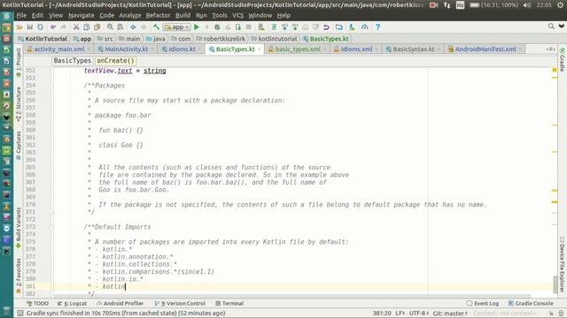Viewport: 567px width, 318px height.
Task: Click the Navigate Back arrow
Action: point(133,27)
